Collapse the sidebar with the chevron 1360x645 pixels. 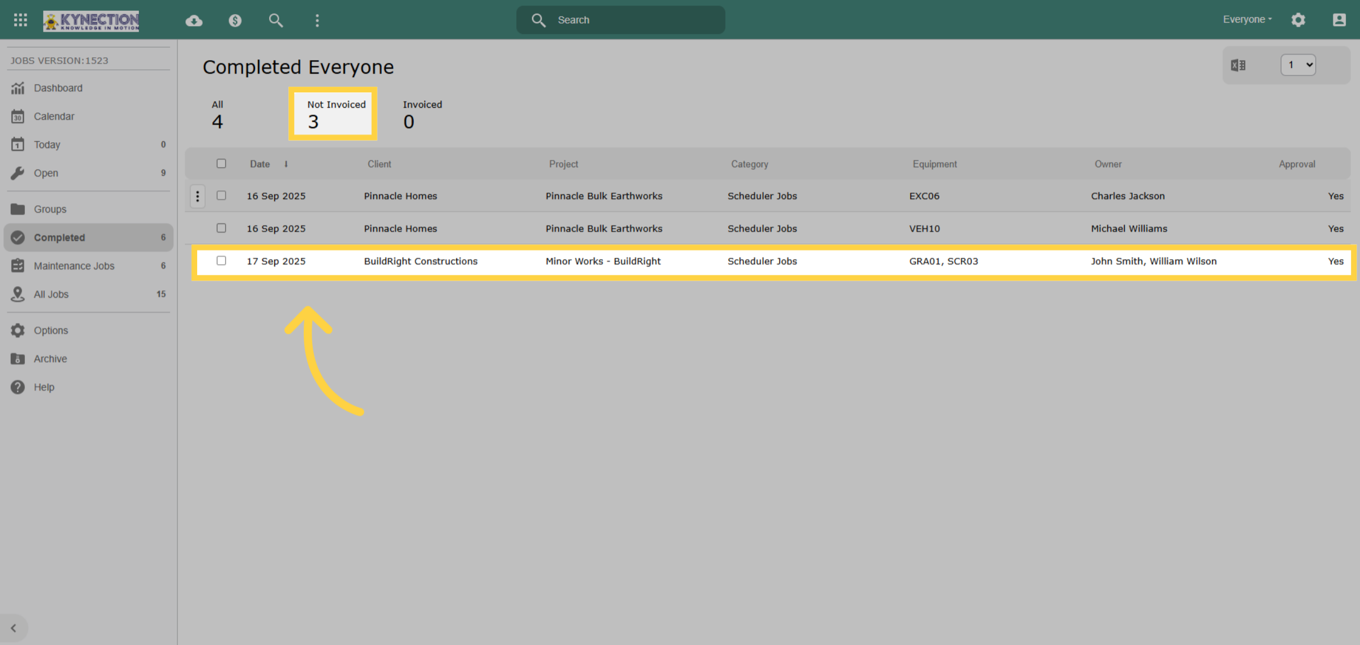coord(14,628)
